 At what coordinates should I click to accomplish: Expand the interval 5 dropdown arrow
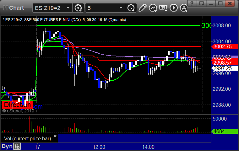(x=121, y=8)
